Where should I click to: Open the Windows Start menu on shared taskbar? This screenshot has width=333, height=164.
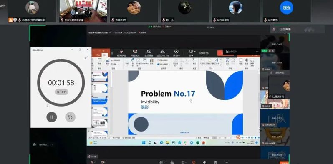click(144, 143)
